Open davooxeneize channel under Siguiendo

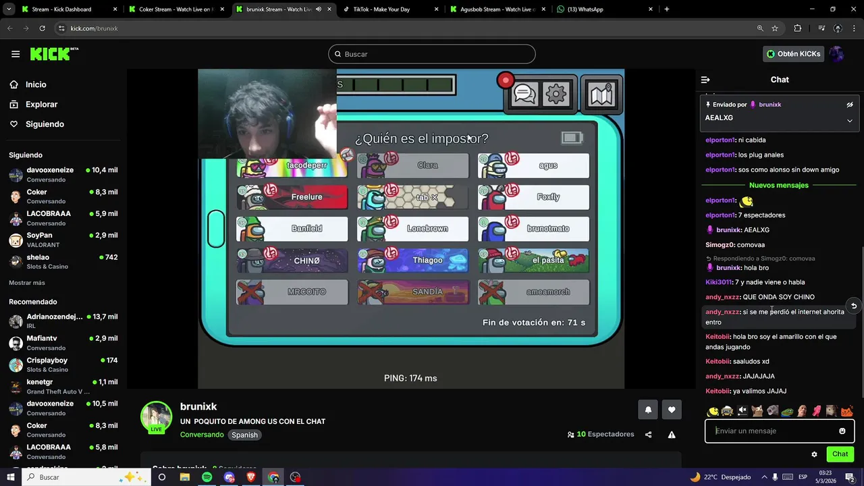64,174
